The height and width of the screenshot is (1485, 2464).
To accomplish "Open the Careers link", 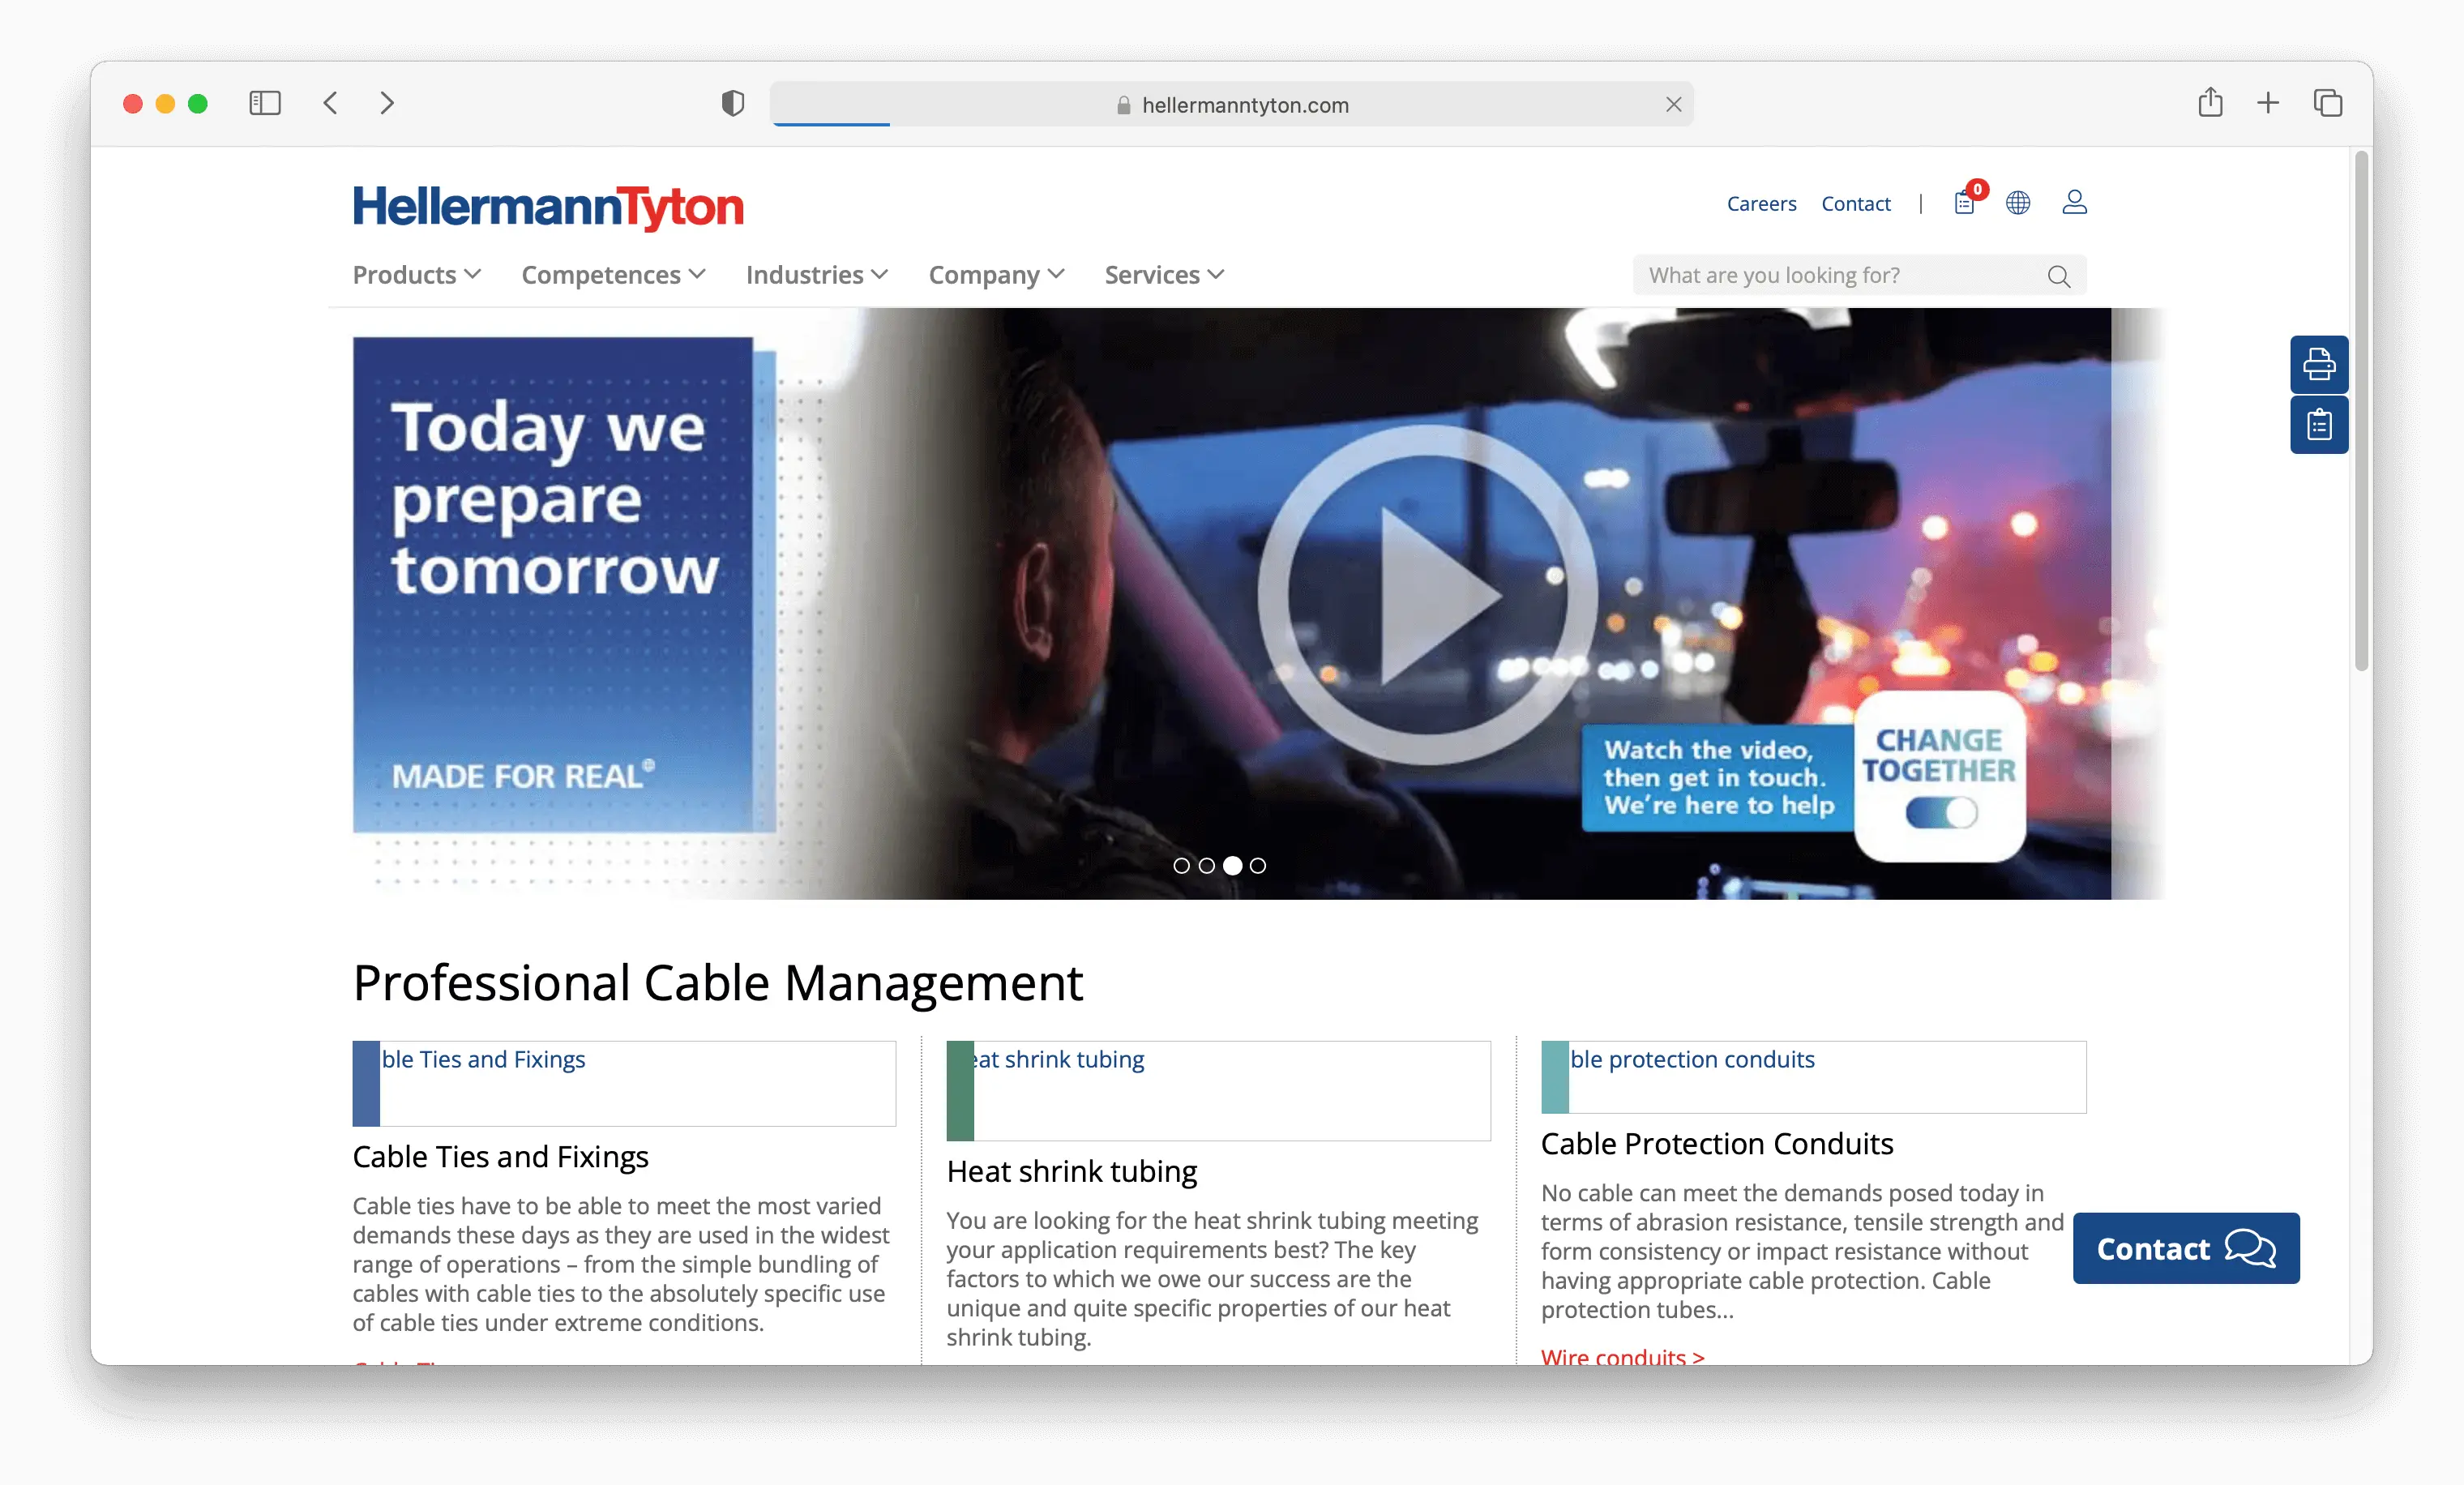I will click(1761, 204).
